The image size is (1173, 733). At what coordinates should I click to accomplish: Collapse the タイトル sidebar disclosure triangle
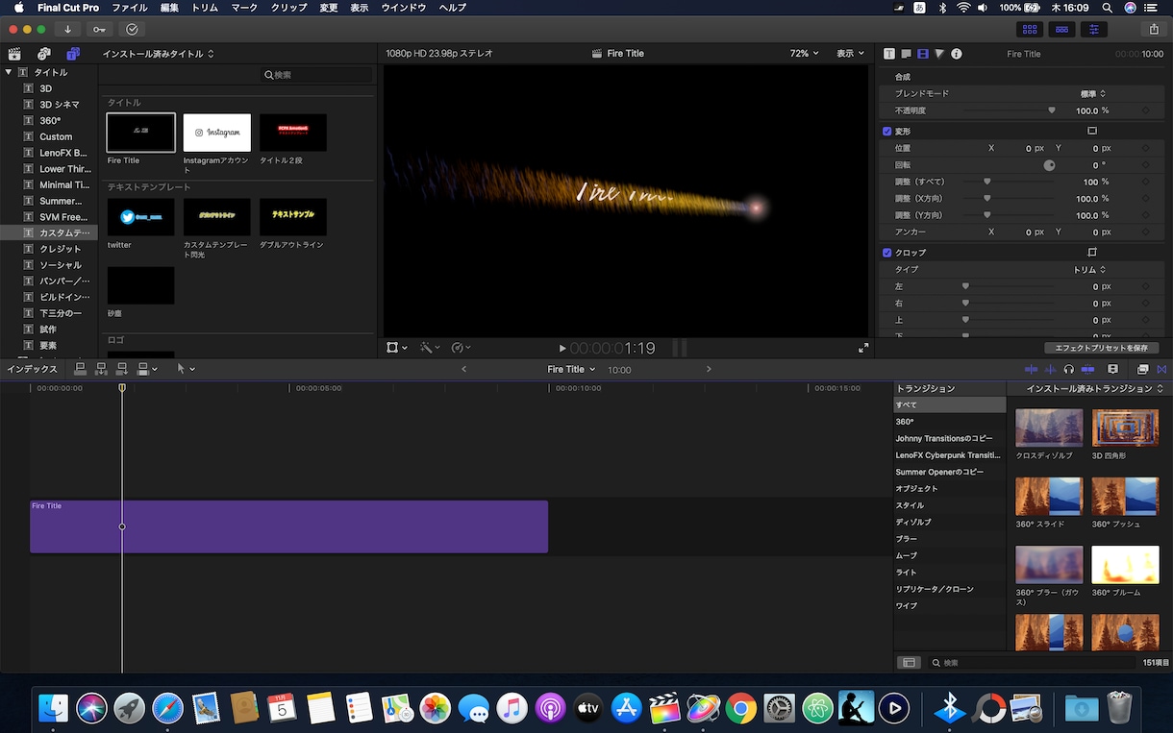[9, 72]
